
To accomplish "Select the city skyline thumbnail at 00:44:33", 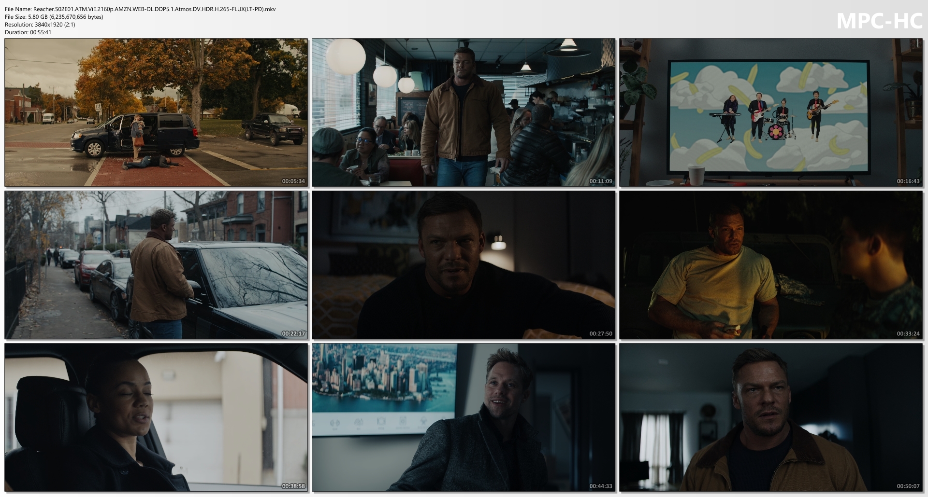I will 464,417.
